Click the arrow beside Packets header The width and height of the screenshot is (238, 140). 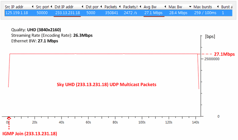click(x=120, y=7)
